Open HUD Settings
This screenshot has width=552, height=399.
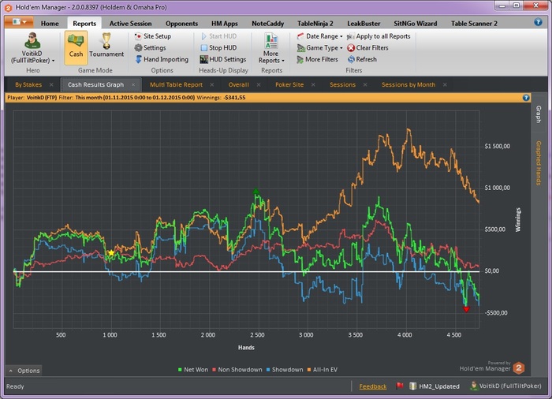tap(226, 59)
